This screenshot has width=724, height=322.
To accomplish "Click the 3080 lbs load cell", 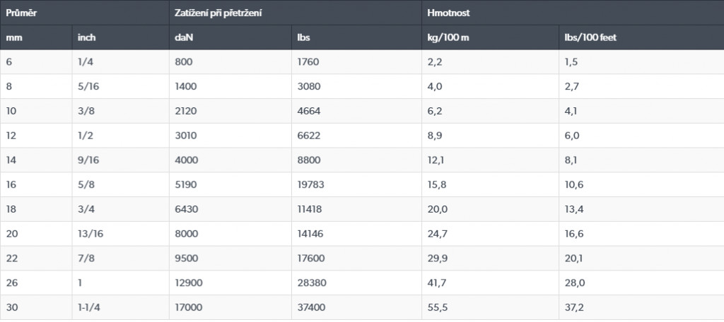I will click(308, 86).
